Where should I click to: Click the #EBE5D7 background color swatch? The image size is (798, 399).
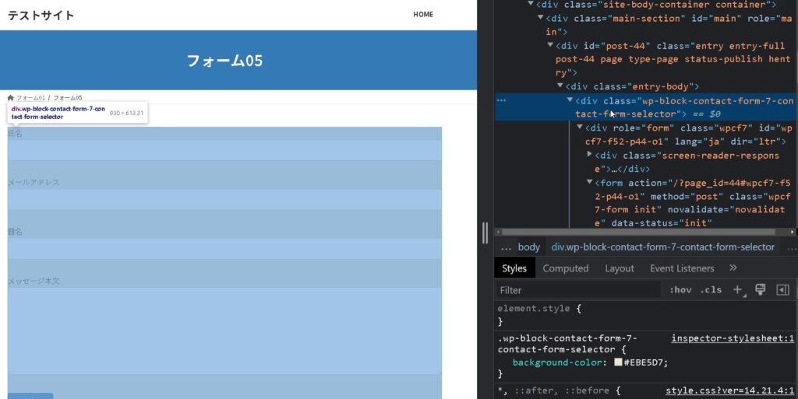(x=618, y=362)
